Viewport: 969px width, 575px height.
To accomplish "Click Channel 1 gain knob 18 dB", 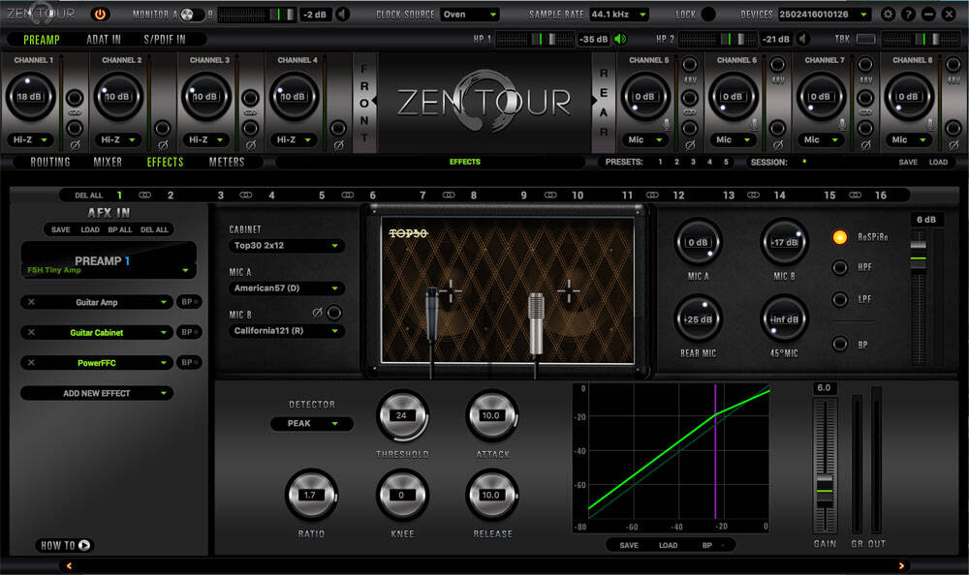I will tap(30, 97).
